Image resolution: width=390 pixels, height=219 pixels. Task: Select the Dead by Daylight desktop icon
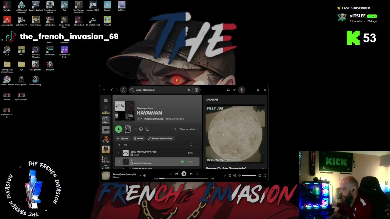click(x=36, y=6)
